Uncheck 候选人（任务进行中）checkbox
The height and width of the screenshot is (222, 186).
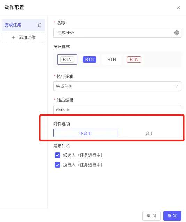point(57,155)
